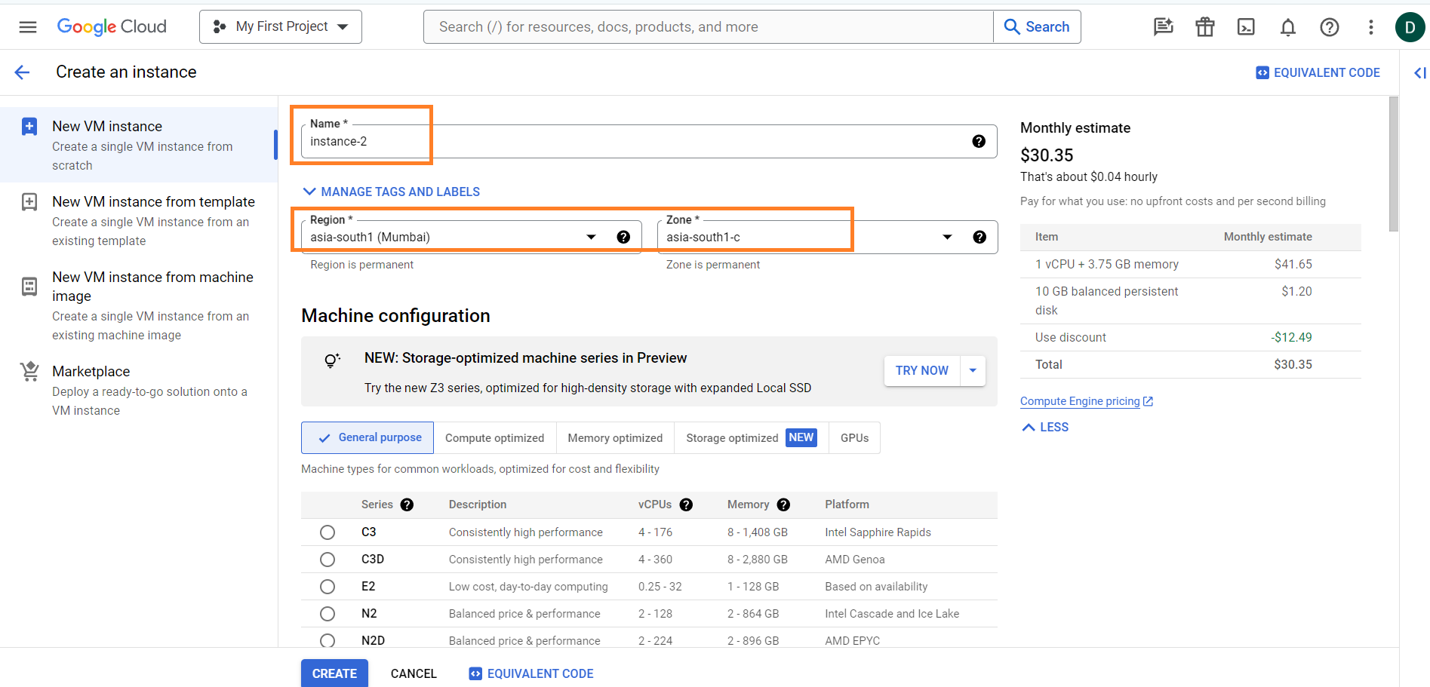1430x687 pixels.
Task: Switch to GPUs tab
Action: 854,438
